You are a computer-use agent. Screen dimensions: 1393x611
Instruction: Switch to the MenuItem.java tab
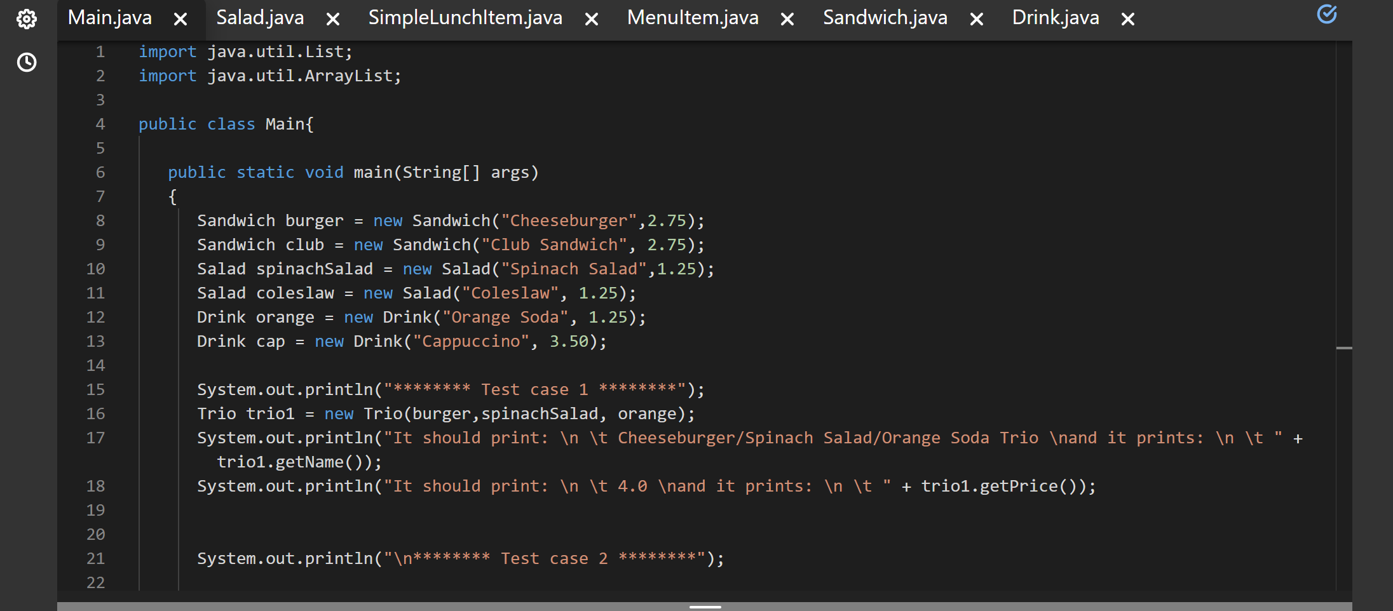pos(693,18)
